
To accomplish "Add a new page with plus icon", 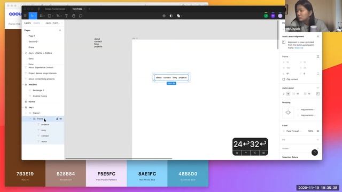I will (60, 30).
